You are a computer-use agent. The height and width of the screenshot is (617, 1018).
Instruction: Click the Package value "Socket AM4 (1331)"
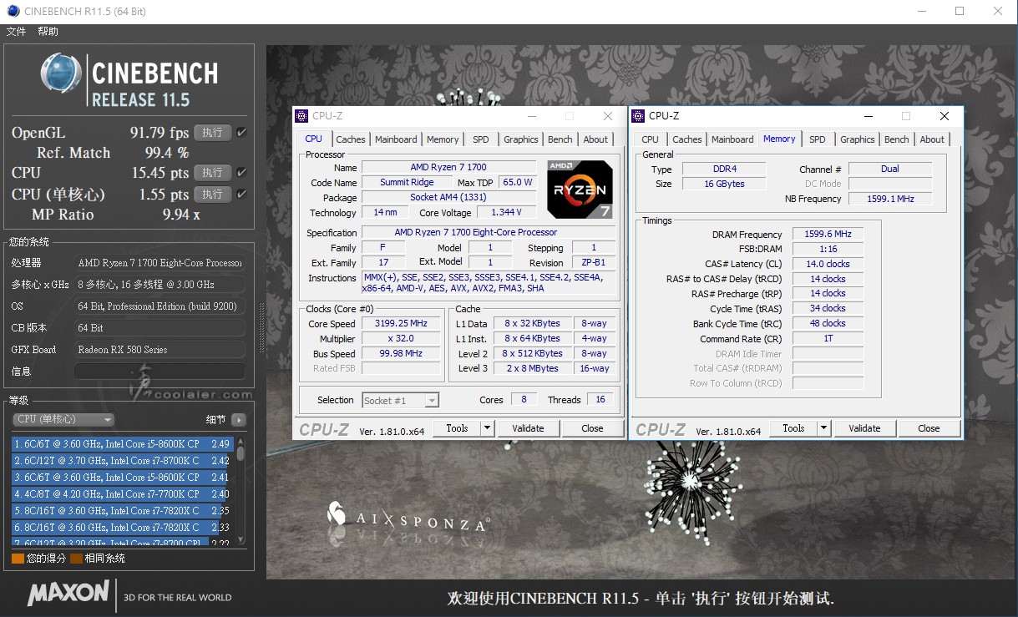click(x=449, y=198)
